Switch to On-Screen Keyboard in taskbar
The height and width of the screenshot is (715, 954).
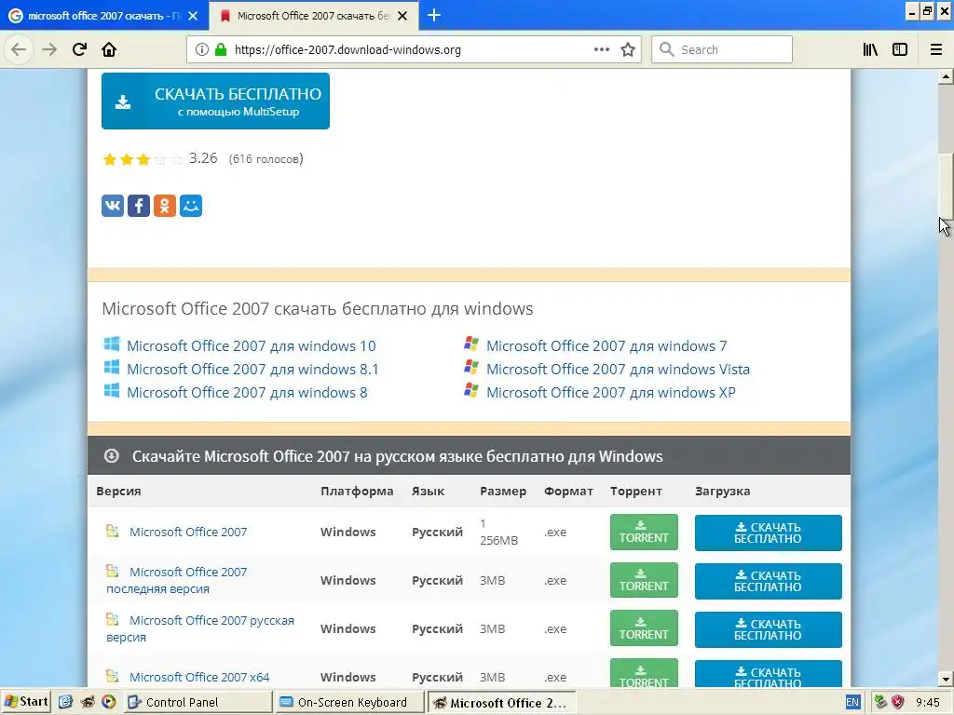tap(349, 702)
